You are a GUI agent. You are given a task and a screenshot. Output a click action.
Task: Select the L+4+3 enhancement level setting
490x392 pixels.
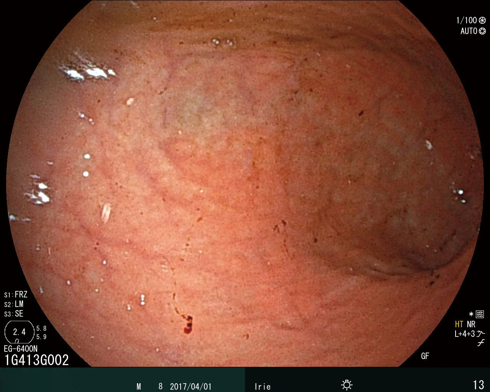pyautogui.click(x=465, y=334)
